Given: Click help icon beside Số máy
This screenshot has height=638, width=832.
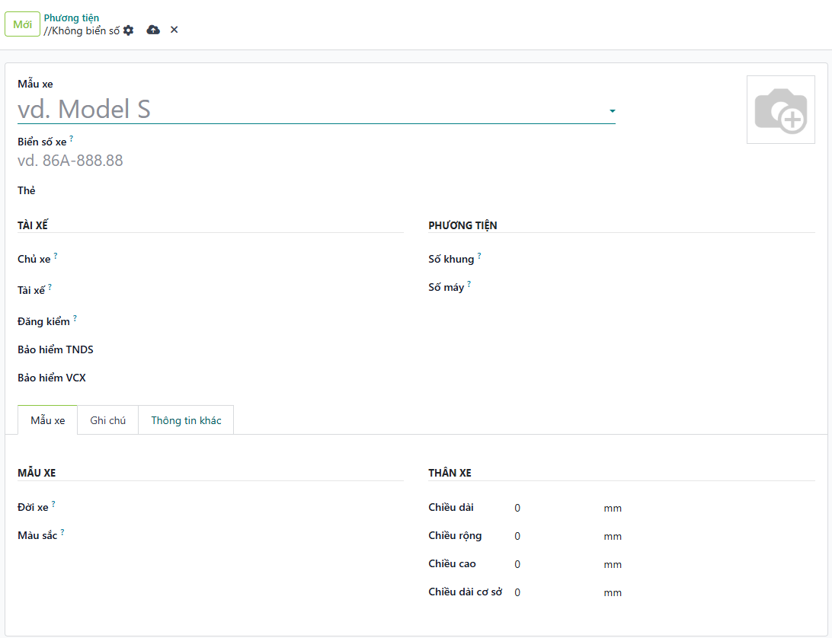Looking at the screenshot, I should 469,285.
